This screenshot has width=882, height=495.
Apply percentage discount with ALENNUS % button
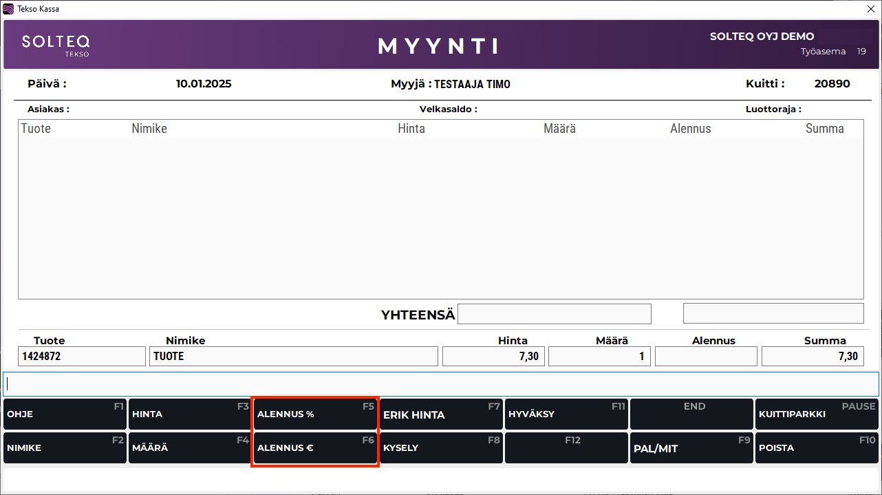[x=315, y=414]
